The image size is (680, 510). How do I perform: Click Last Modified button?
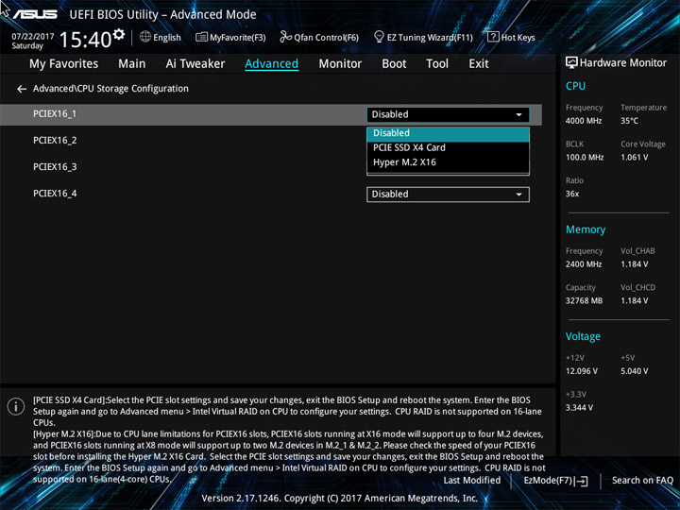click(x=472, y=481)
